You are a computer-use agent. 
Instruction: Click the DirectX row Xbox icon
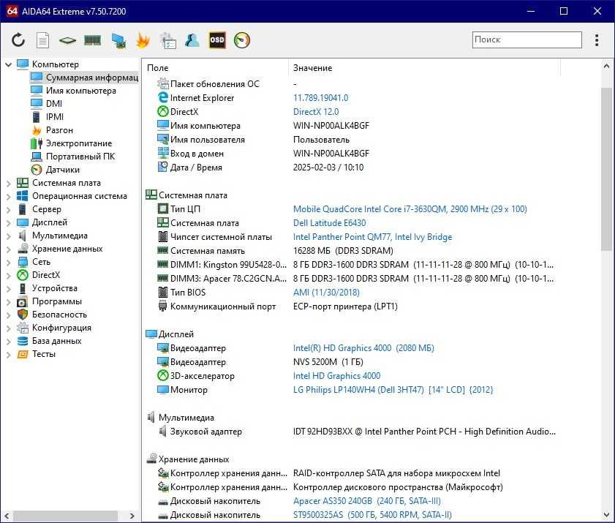(163, 111)
